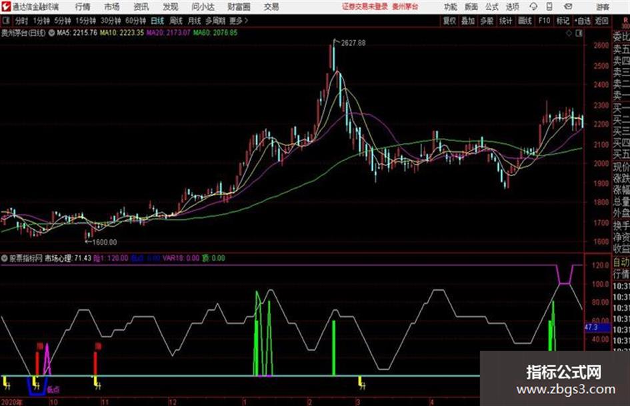Image resolution: width=630 pixels, height=406 pixels.
Task: Open the 行情 menu
Action: pos(83,7)
